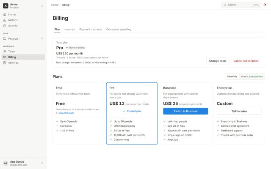
Task: Click checkmark beside Unlimited people
Action: (165, 121)
